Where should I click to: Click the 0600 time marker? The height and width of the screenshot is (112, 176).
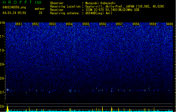[170, 24]
